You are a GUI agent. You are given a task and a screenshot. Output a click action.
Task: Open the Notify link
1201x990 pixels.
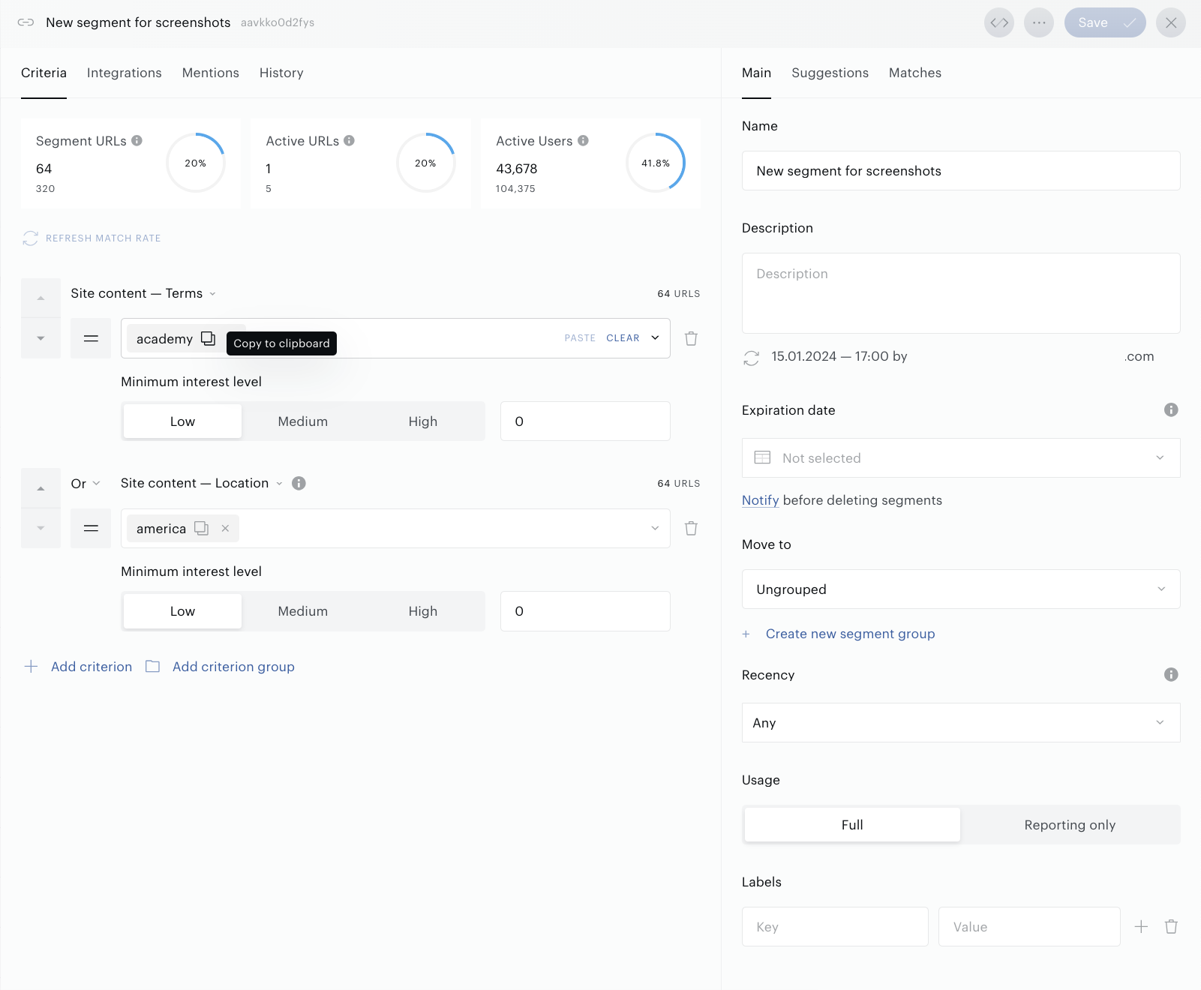(760, 500)
